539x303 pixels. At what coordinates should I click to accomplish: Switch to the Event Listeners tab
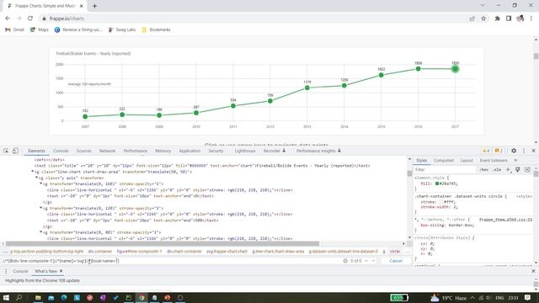pyautogui.click(x=494, y=160)
